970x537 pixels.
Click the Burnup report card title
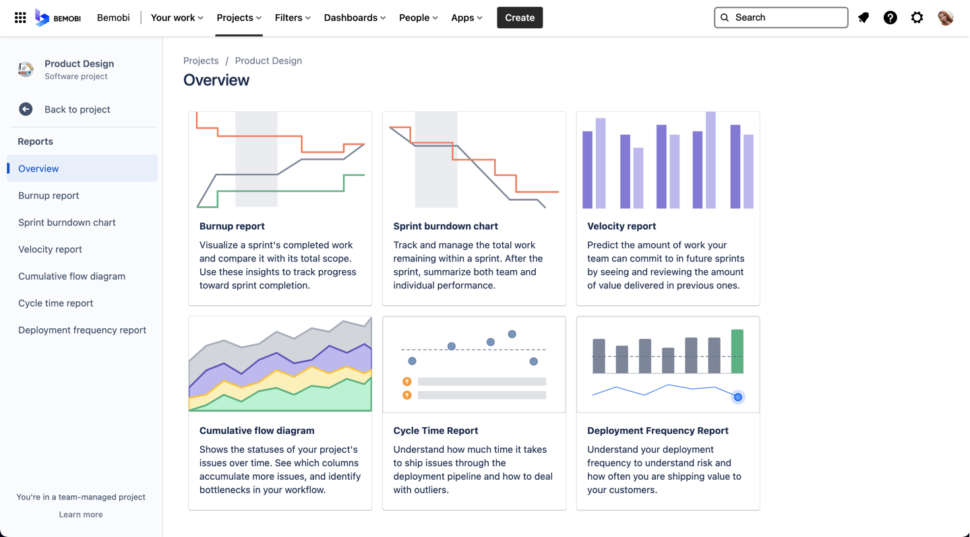tap(232, 226)
